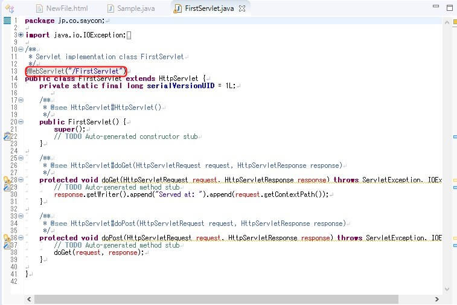Click 'Auto-generated constructor stub' comment
This screenshot has height=305, width=457.
pyautogui.click(x=141, y=136)
